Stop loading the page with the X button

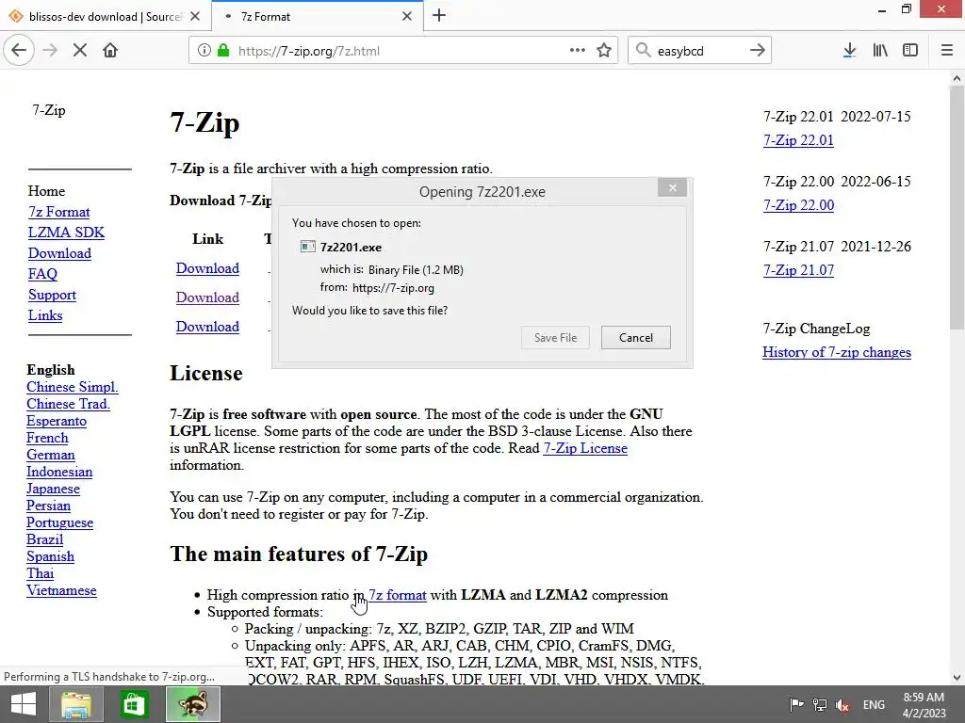pos(80,51)
